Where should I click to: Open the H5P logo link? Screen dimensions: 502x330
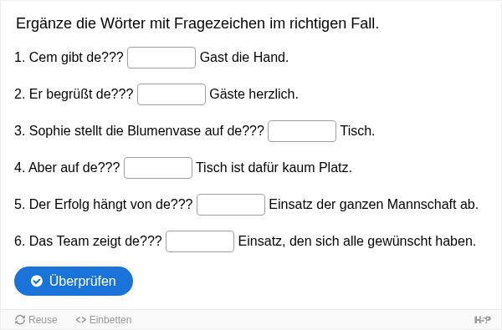[482, 319]
